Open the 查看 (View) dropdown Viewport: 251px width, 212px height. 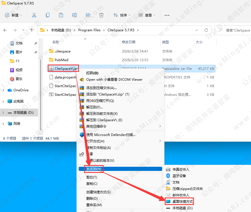click(x=147, y=15)
